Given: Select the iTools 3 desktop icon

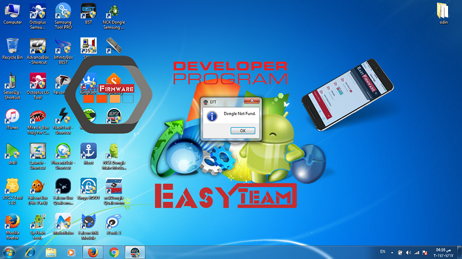Looking at the screenshot, I should coord(114,224).
